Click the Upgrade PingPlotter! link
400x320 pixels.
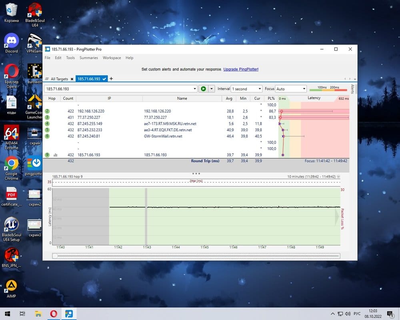241,69
